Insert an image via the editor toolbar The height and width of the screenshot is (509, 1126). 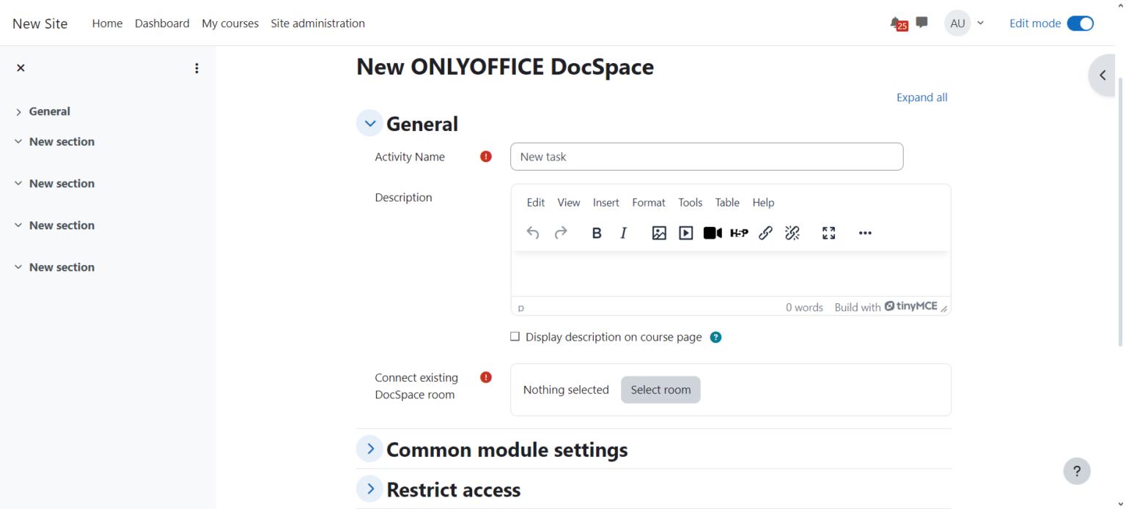coord(659,233)
